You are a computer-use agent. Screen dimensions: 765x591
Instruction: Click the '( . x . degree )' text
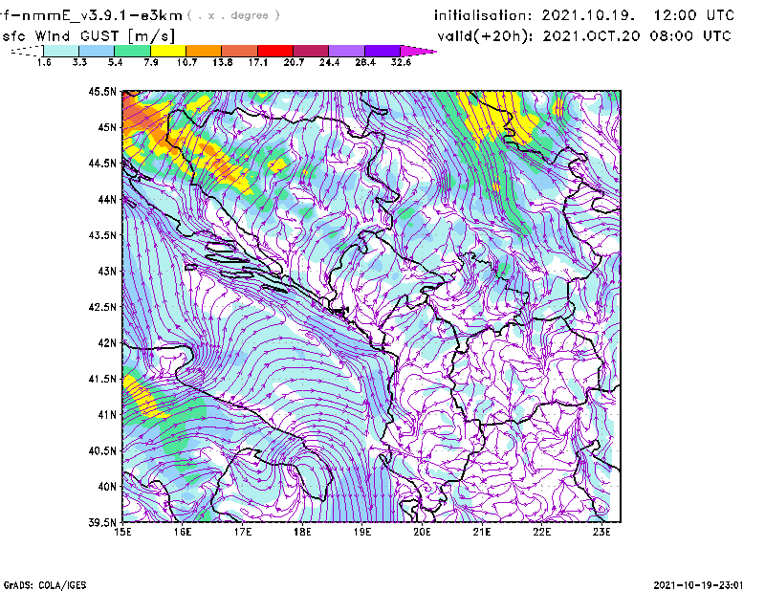click(x=233, y=15)
